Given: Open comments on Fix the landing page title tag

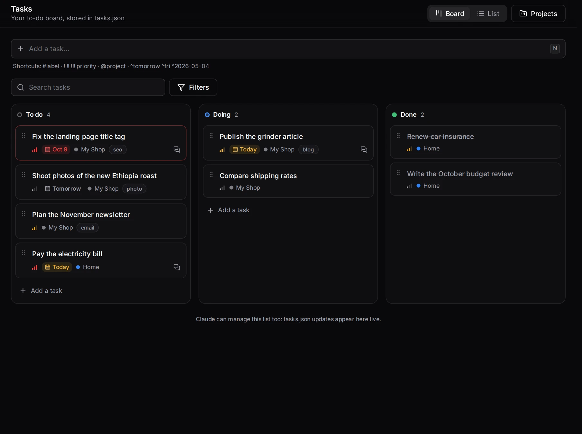Looking at the screenshot, I should tap(177, 149).
